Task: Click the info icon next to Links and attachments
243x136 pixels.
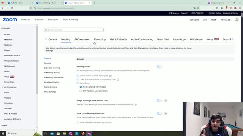Action: 118,80
